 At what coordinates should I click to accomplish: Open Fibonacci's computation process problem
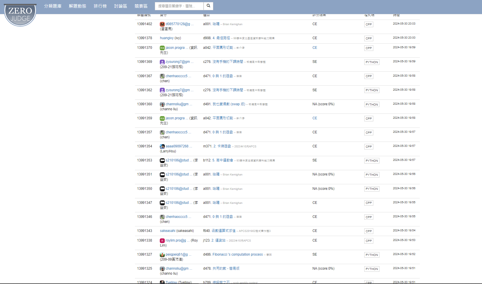237,254
